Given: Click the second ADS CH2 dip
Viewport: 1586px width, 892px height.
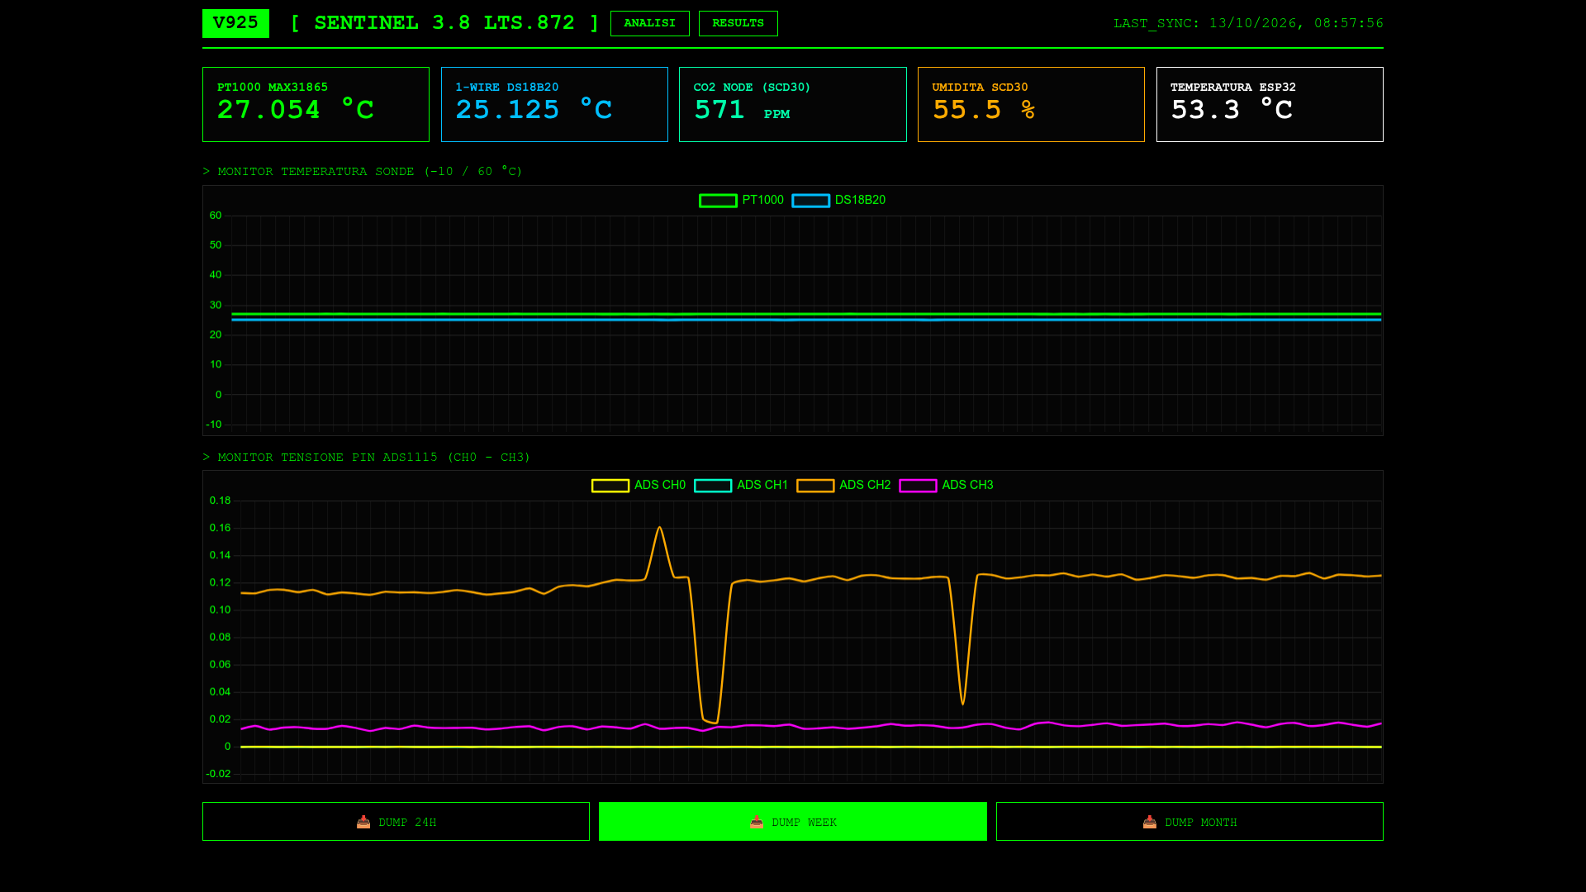Looking at the screenshot, I should tap(963, 703).
